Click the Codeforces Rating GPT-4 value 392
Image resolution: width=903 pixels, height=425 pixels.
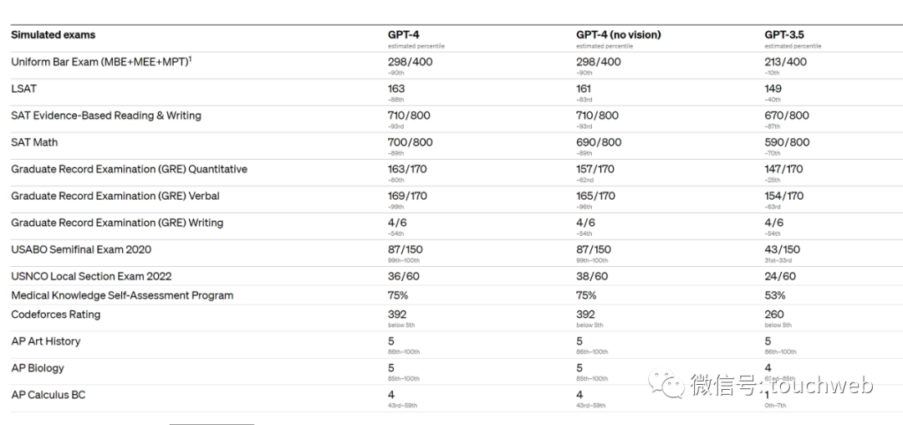397,315
